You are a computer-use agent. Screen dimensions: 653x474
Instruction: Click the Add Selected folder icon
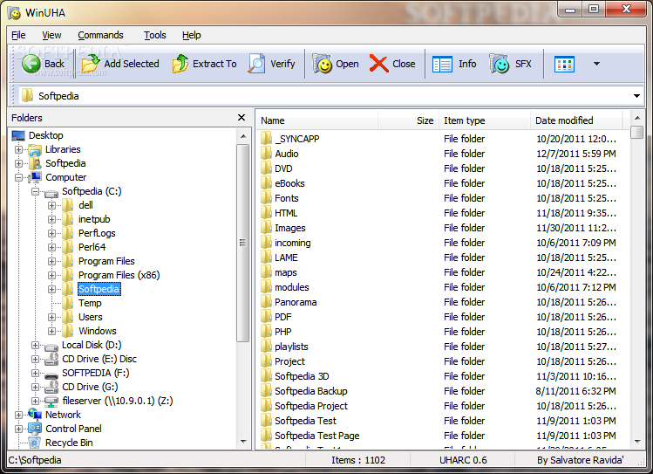[91, 64]
